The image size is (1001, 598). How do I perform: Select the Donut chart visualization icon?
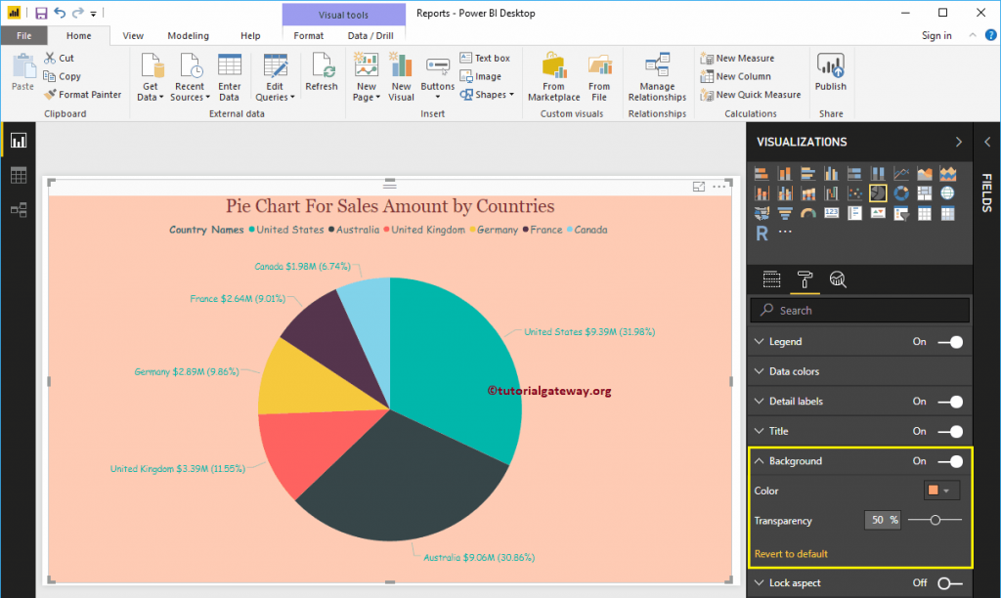tap(900, 191)
